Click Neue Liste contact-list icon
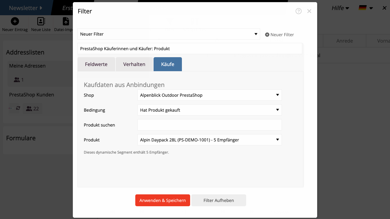Image resolution: width=390 pixels, height=219 pixels. 41,21
